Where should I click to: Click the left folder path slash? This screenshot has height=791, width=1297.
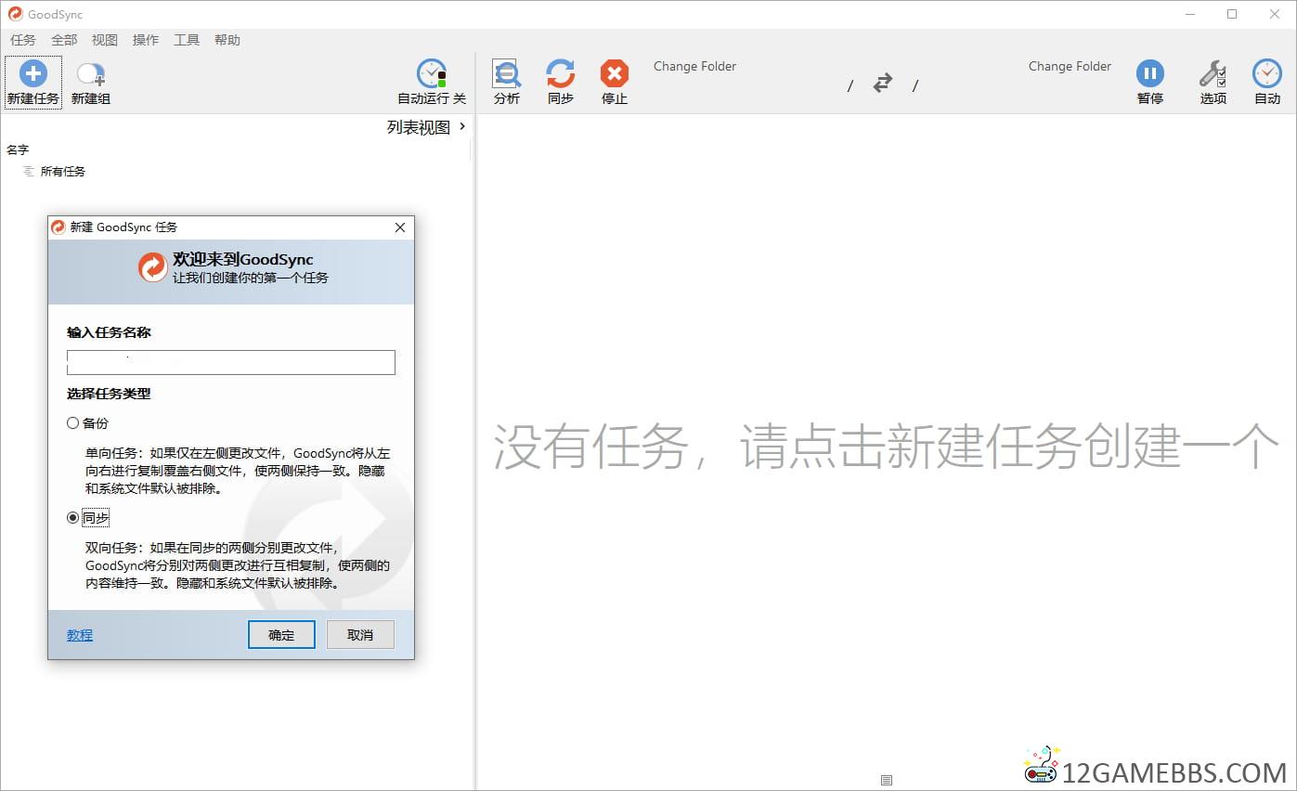click(x=850, y=86)
